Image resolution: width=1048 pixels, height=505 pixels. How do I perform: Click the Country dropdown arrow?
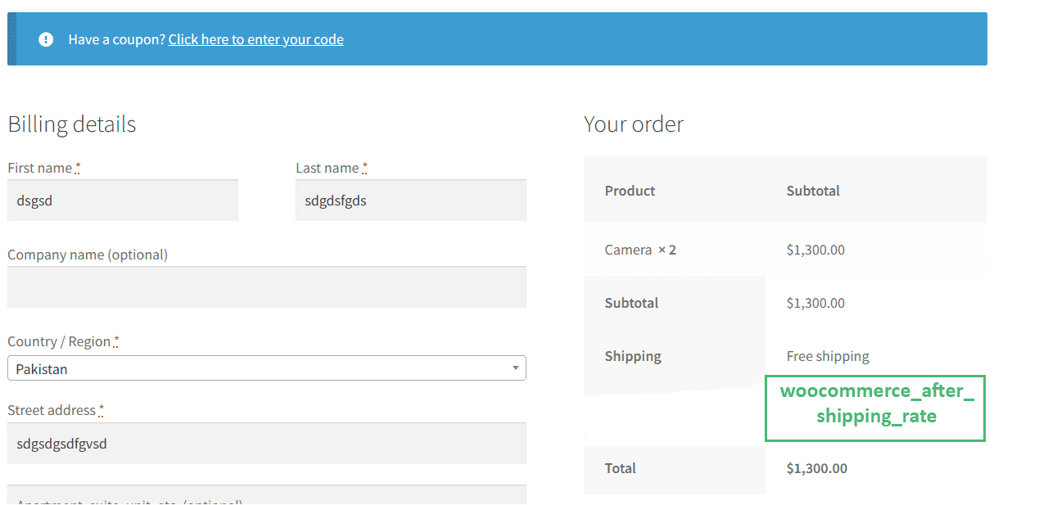coord(515,368)
